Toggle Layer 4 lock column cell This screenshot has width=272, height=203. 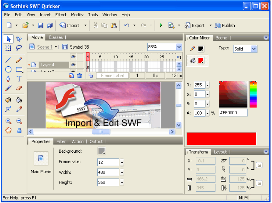pyautogui.click(x=80, y=65)
